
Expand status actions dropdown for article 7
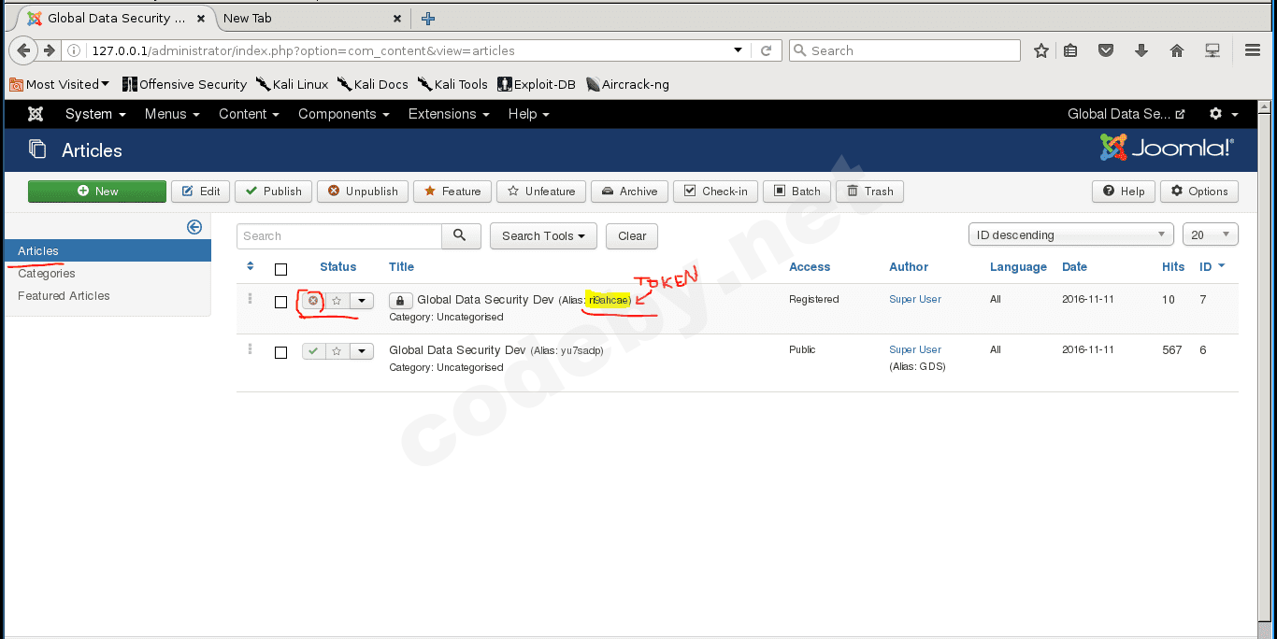pyautogui.click(x=362, y=301)
